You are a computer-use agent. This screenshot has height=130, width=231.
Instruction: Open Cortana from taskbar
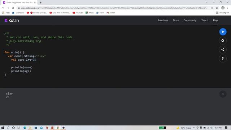click(x=13, y=127)
